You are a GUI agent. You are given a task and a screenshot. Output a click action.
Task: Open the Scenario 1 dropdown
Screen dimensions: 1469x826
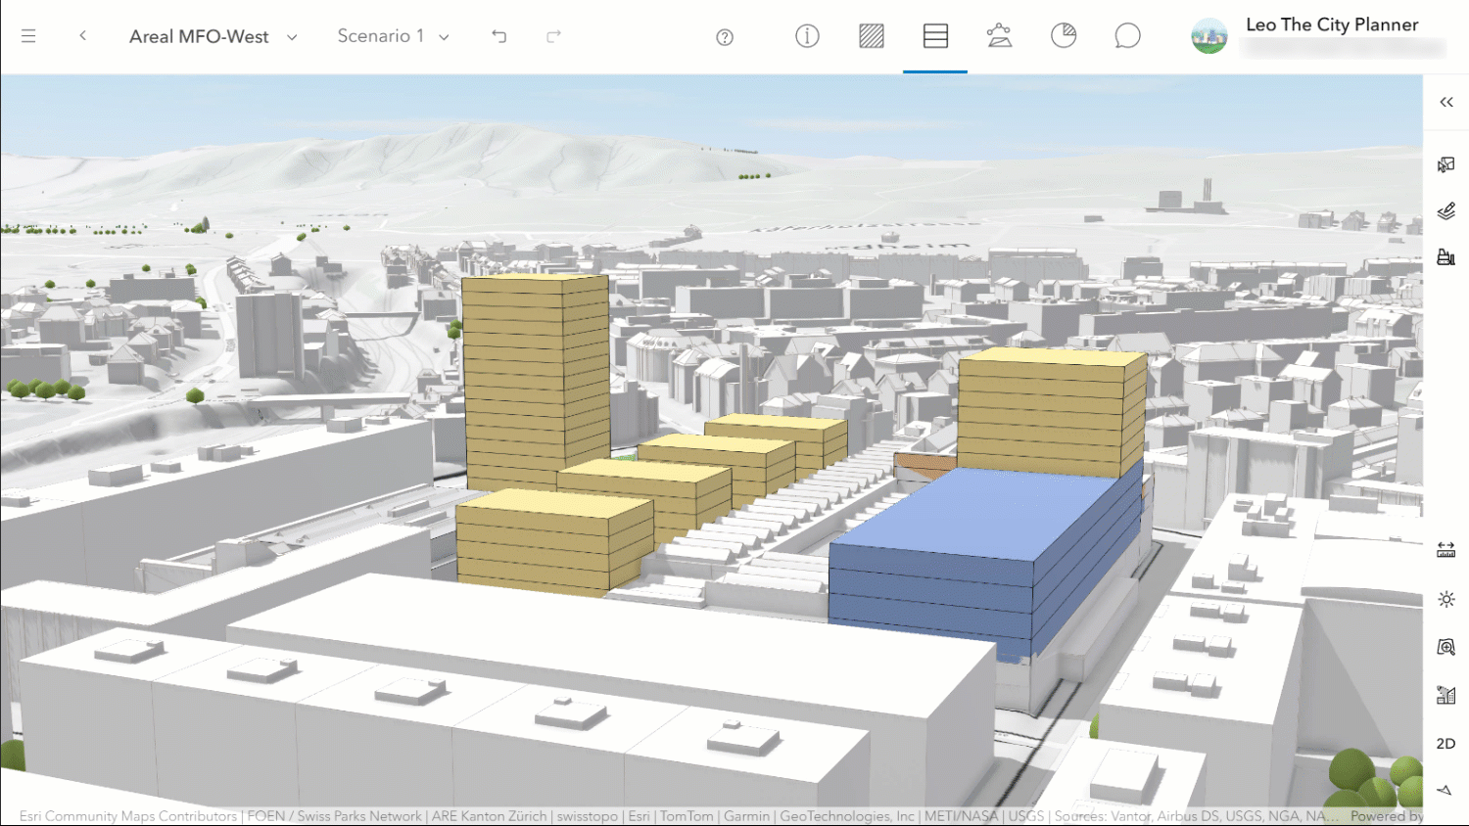click(443, 36)
